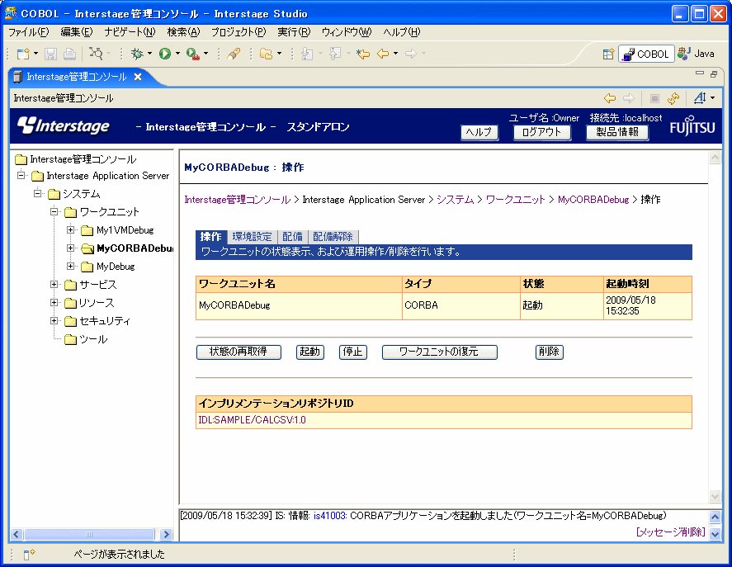Click Forward arrow in the main toolbar
Viewport: 732px width, 567px height.
pos(411,54)
